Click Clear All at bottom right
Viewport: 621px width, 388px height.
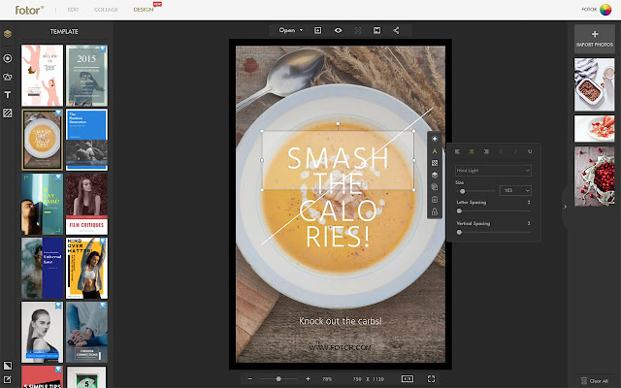[x=594, y=380]
